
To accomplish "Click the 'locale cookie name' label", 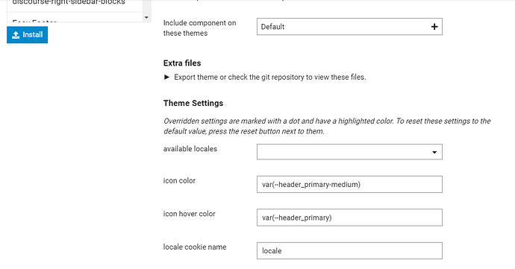I will pos(195,247).
